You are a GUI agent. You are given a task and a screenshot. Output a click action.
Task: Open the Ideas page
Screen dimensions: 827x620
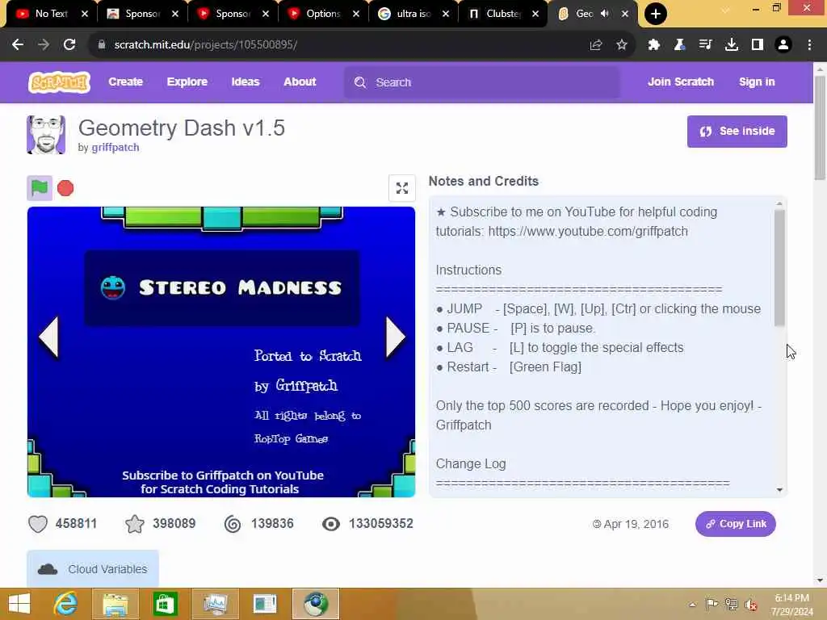point(246,82)
